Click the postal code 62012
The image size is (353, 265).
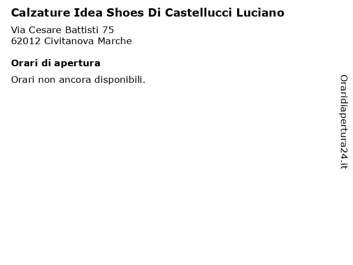click(26, 41)
